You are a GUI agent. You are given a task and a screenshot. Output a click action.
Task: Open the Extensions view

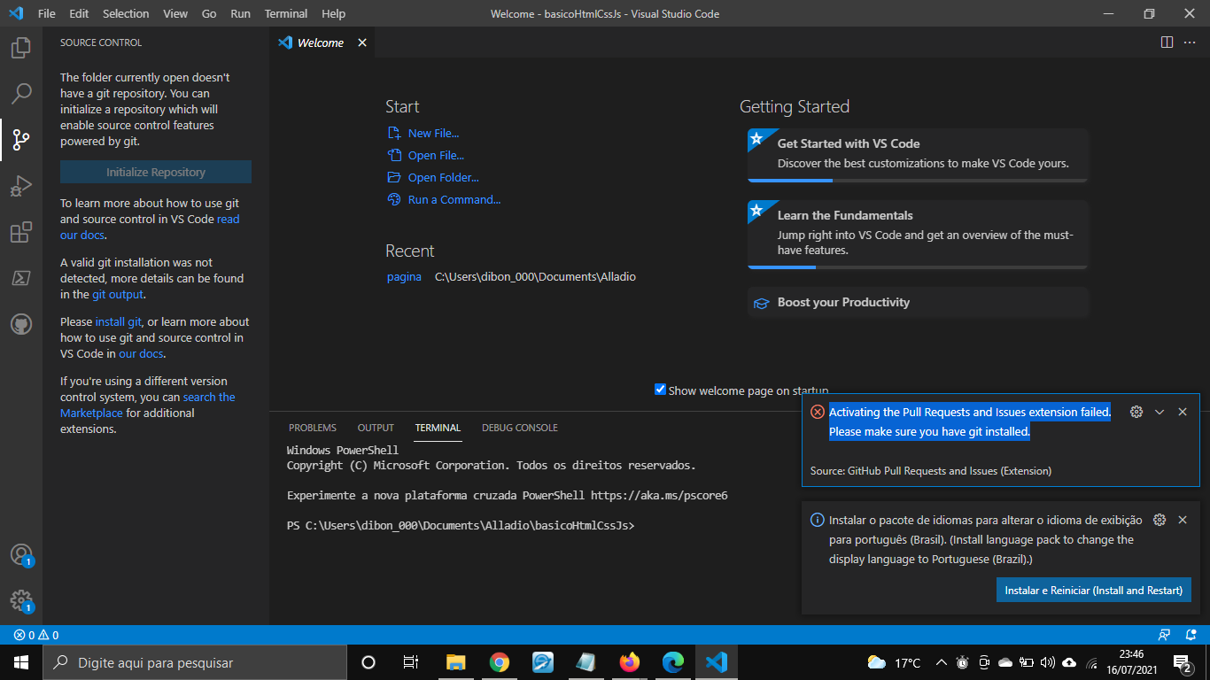point(20,231)
